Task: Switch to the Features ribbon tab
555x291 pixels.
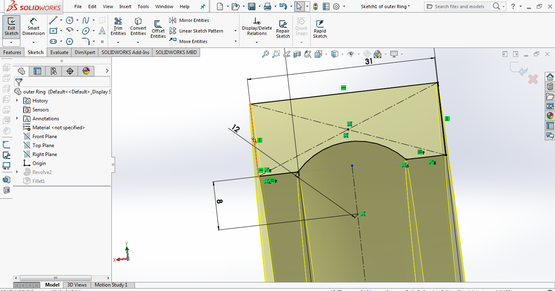Action: (12, 52)
